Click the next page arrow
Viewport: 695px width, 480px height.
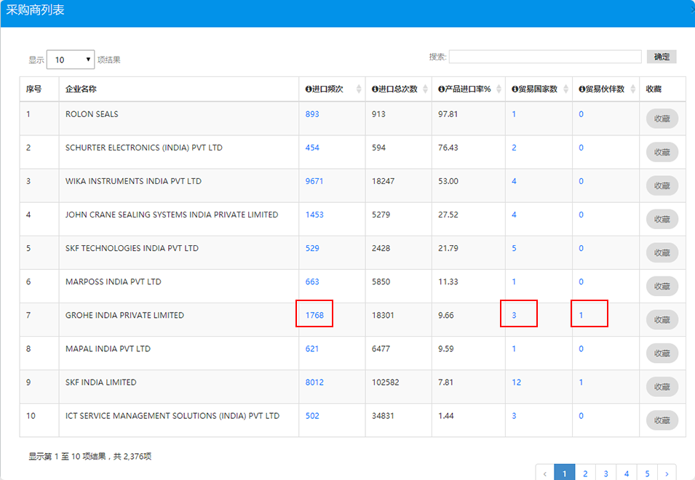pyautogui.click(x=667, y=473)
